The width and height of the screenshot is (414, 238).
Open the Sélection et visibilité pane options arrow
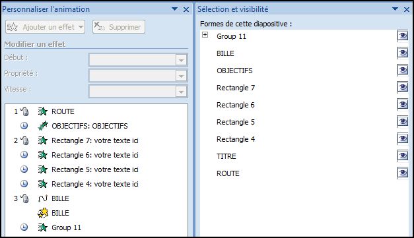396,9
